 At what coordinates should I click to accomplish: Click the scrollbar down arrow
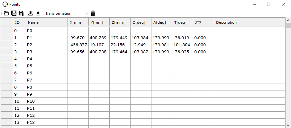click(x=288, y=125)
